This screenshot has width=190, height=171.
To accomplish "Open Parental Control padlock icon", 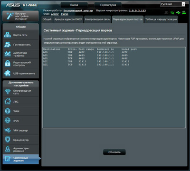I will [x=8, y=64].
